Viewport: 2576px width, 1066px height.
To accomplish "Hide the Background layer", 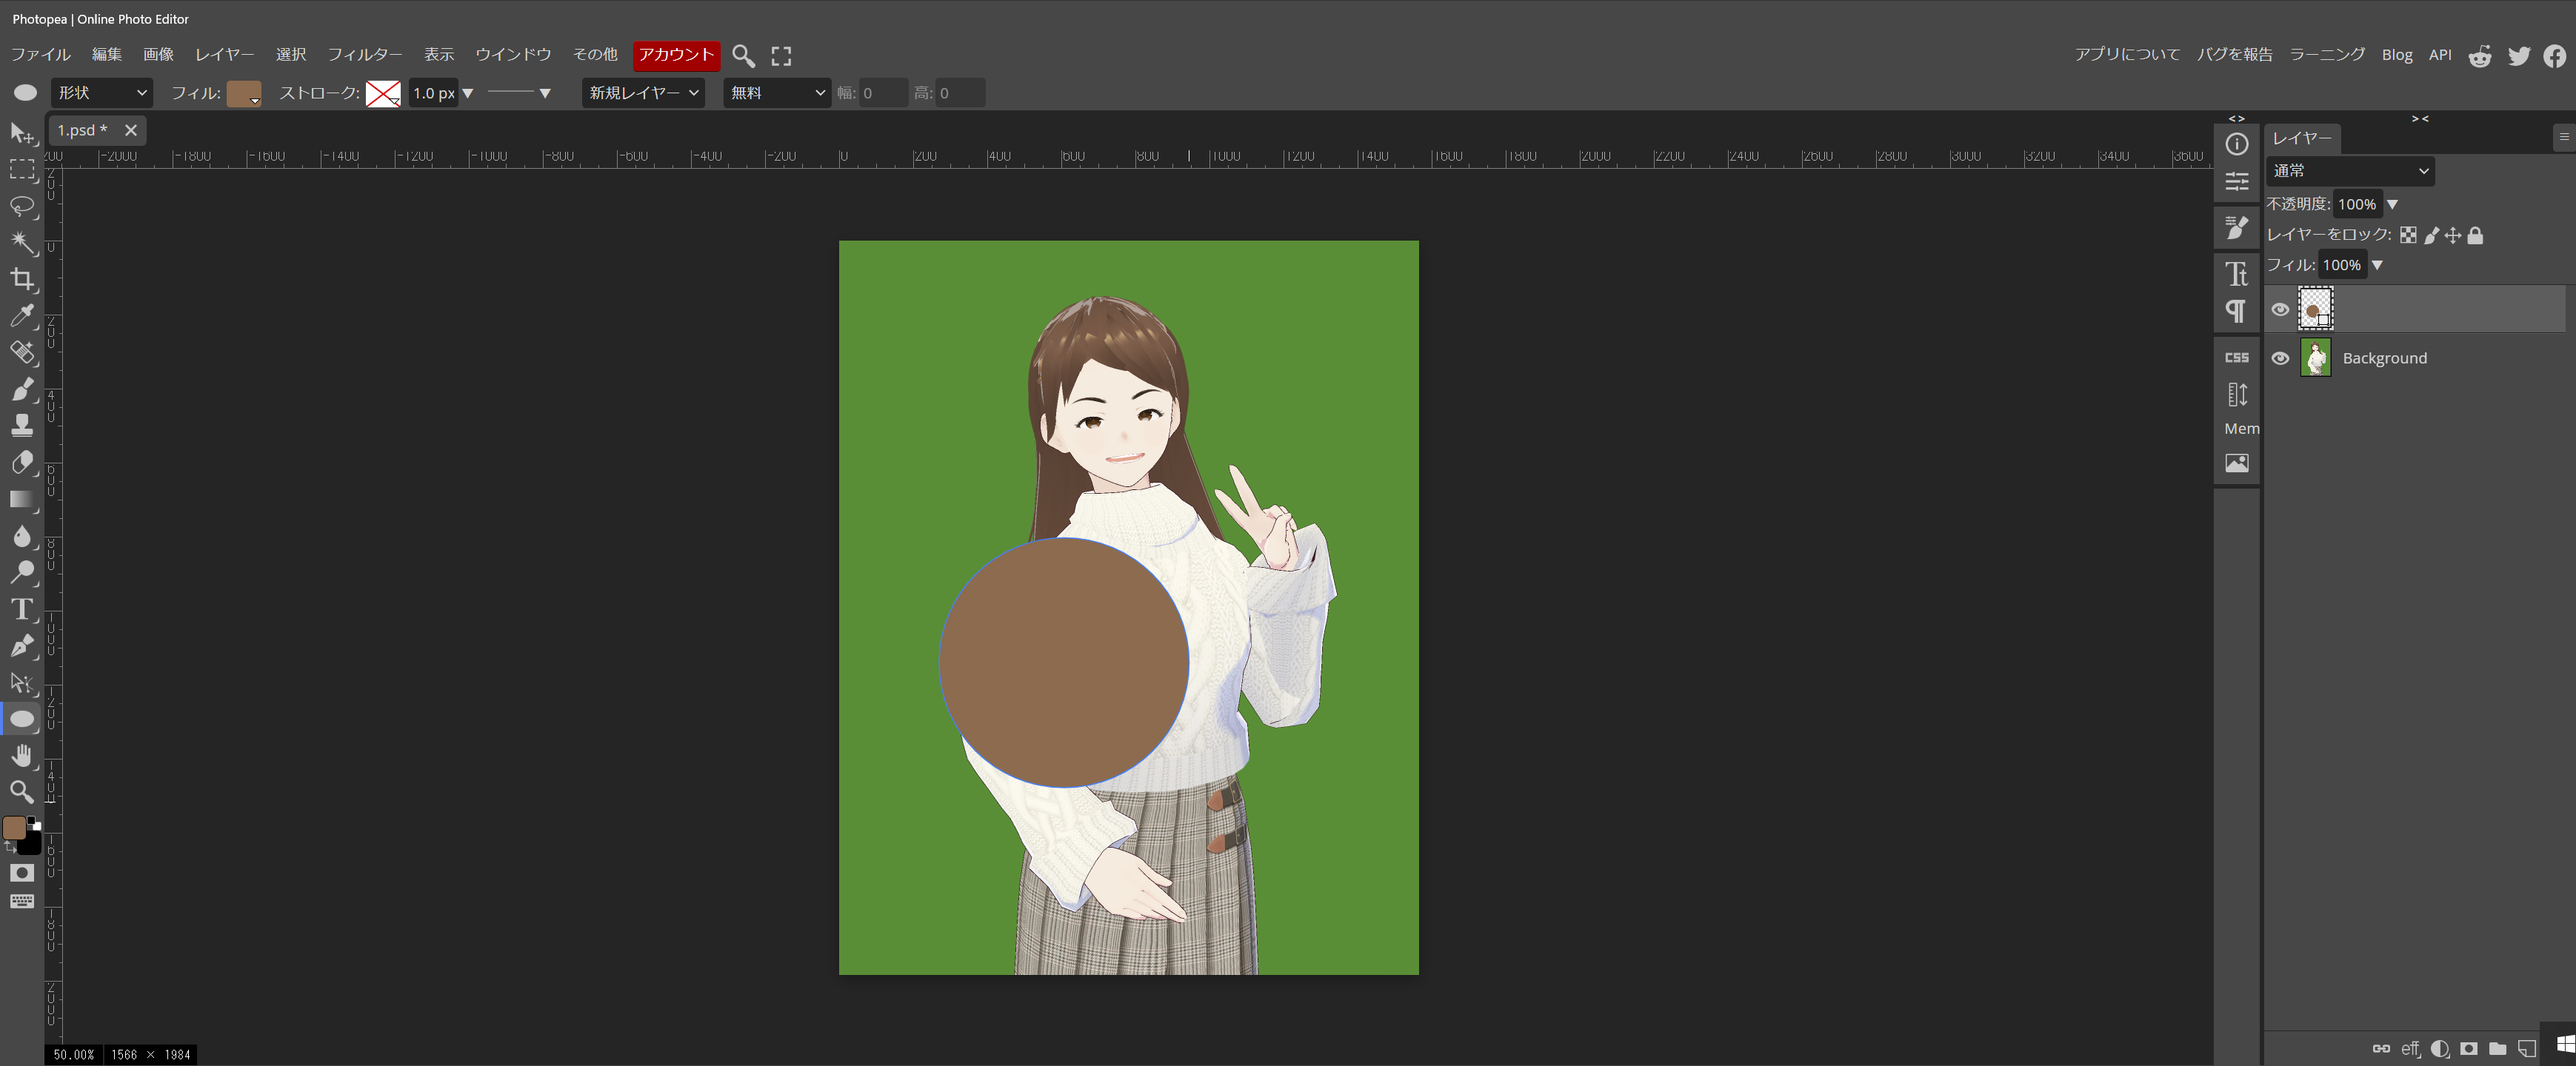I will click(2280, 358).
